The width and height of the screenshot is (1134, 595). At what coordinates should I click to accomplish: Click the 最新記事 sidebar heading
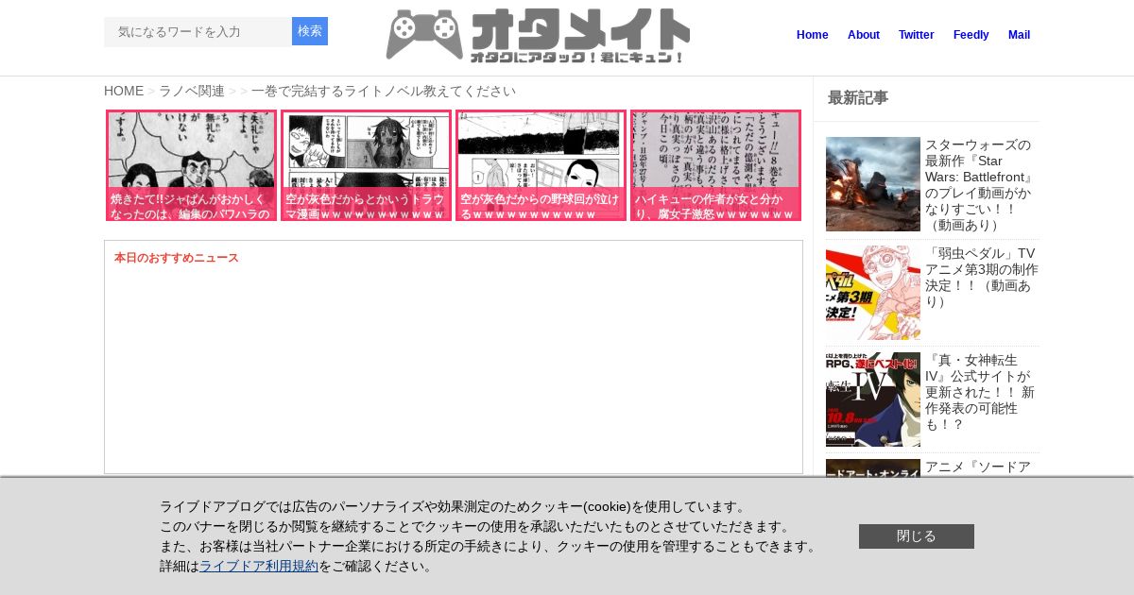point(858,97)
